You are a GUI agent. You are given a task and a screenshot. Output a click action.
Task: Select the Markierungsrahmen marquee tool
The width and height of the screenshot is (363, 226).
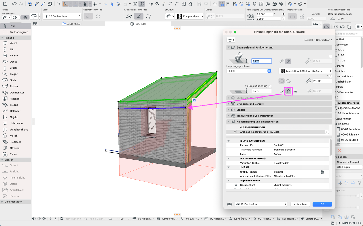(16, 32)
